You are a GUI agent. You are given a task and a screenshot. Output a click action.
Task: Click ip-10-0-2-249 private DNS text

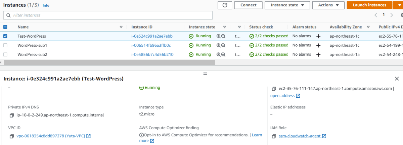coord(60,115)
